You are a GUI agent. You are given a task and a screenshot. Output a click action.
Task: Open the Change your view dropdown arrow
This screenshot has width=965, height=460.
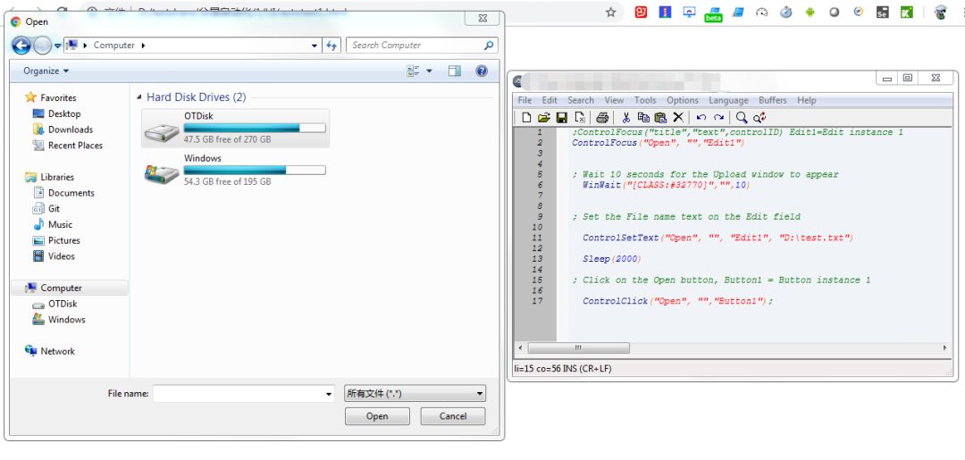pyautogui.click(x=429, y=71)
